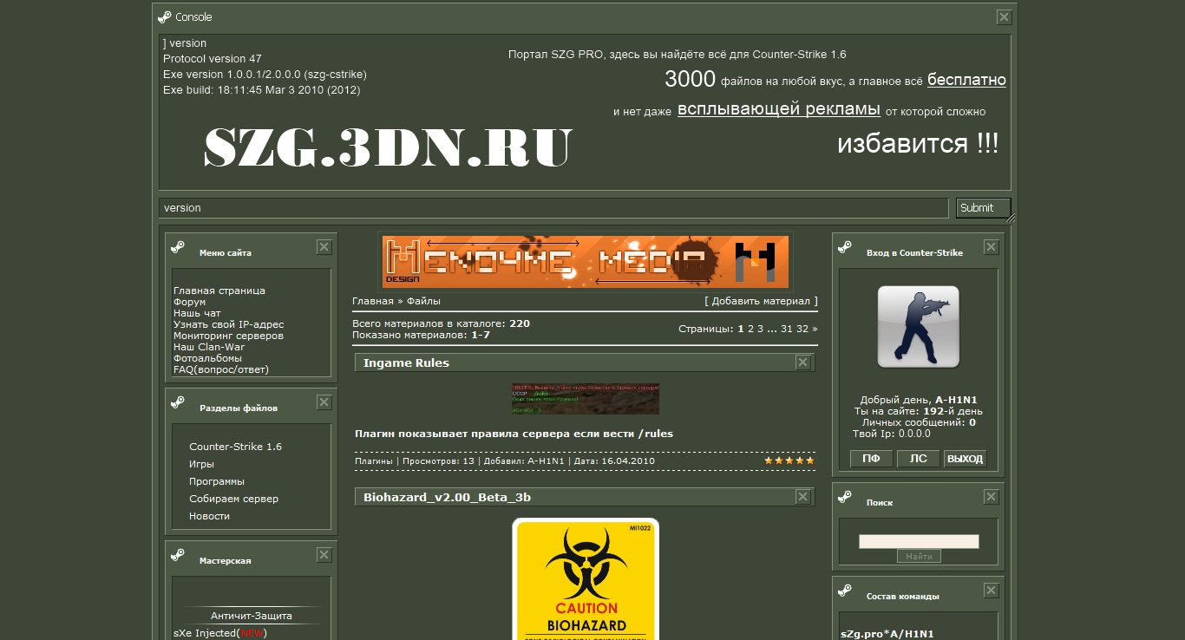Open the Игры file section
Viewport: 1185px width, 640px height.
click(x=201, y=464)
